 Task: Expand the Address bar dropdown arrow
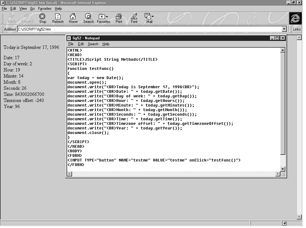284,29
